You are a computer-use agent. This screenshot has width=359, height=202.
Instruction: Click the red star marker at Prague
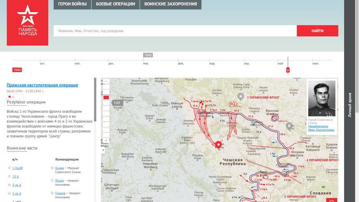pos(219,145)
